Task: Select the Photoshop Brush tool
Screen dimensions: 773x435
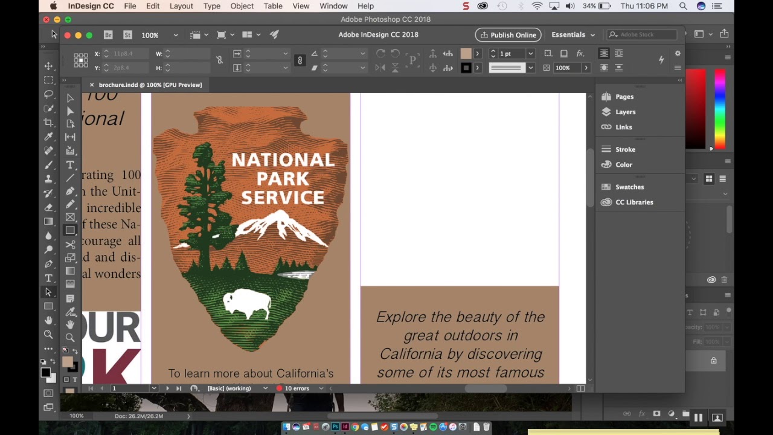Action: point(48,164)
